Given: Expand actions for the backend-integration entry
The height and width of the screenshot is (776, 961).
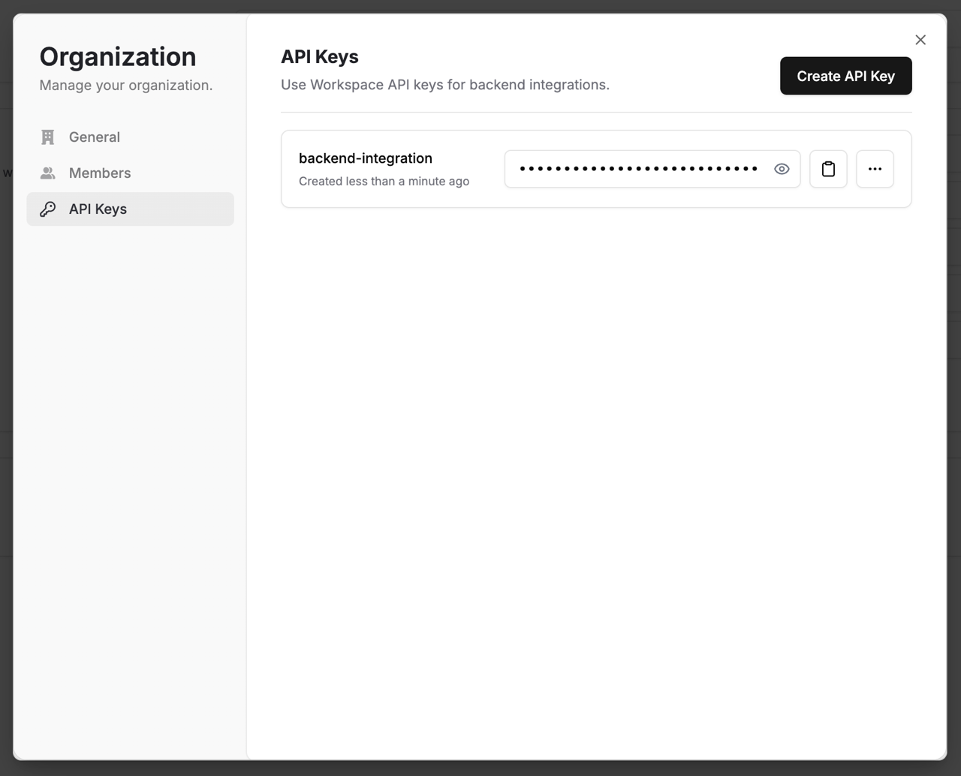Looking at the screenshot, I should tap(875, 169).
